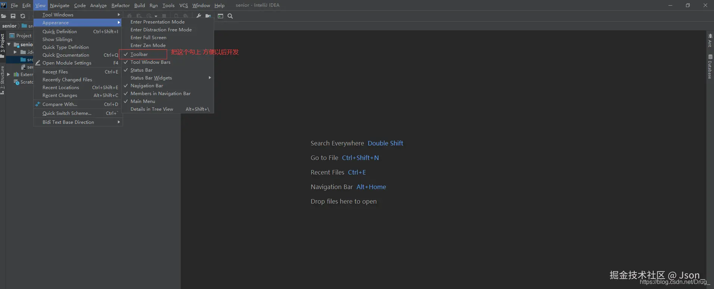Image resolution: width=714 pixels, height=289 pixels.
Task: Select the src folder in project tree
Action: click(x=27, y=60)
